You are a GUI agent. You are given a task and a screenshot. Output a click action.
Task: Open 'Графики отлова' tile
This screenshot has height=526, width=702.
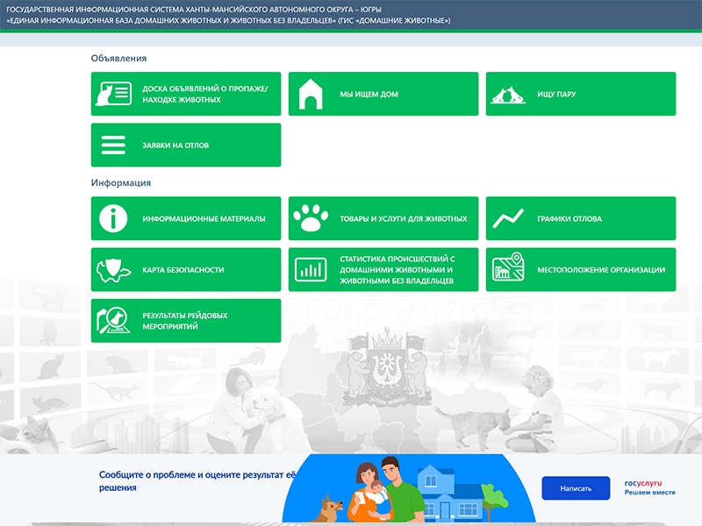click(581, 218)
